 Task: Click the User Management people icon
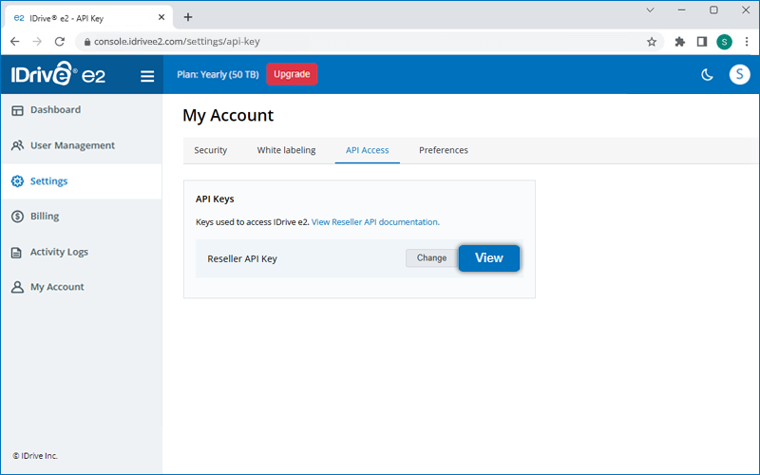tap(17, 146)
